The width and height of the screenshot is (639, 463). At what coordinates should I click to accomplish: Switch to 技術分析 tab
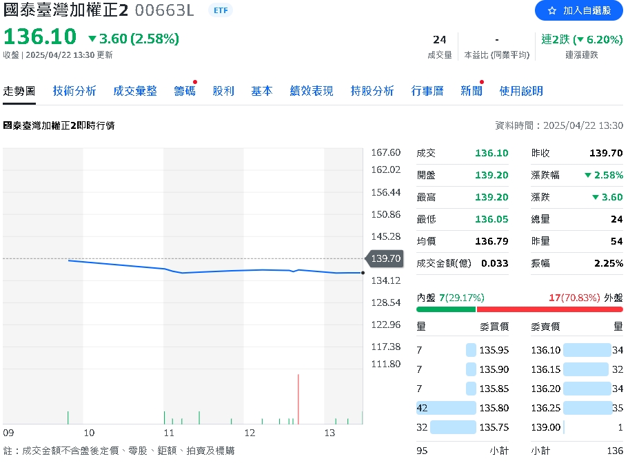74,90
